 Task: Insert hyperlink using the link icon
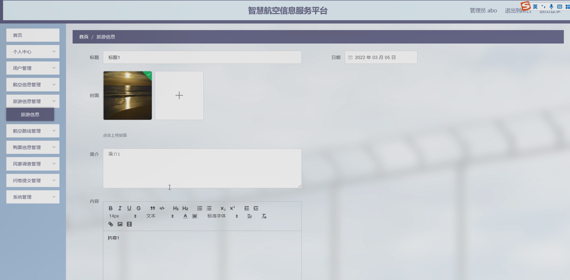click(x=111, y=224)
